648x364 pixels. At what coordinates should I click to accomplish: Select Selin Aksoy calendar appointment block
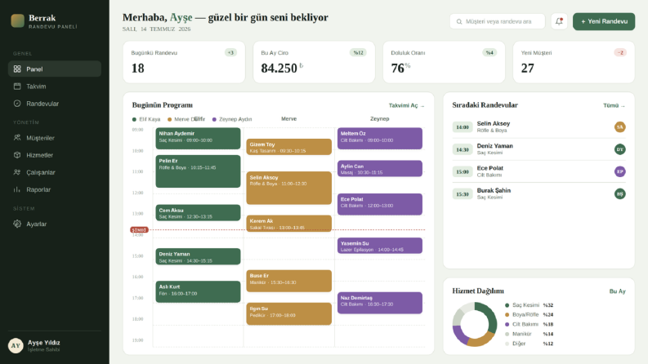coord(289,188)
